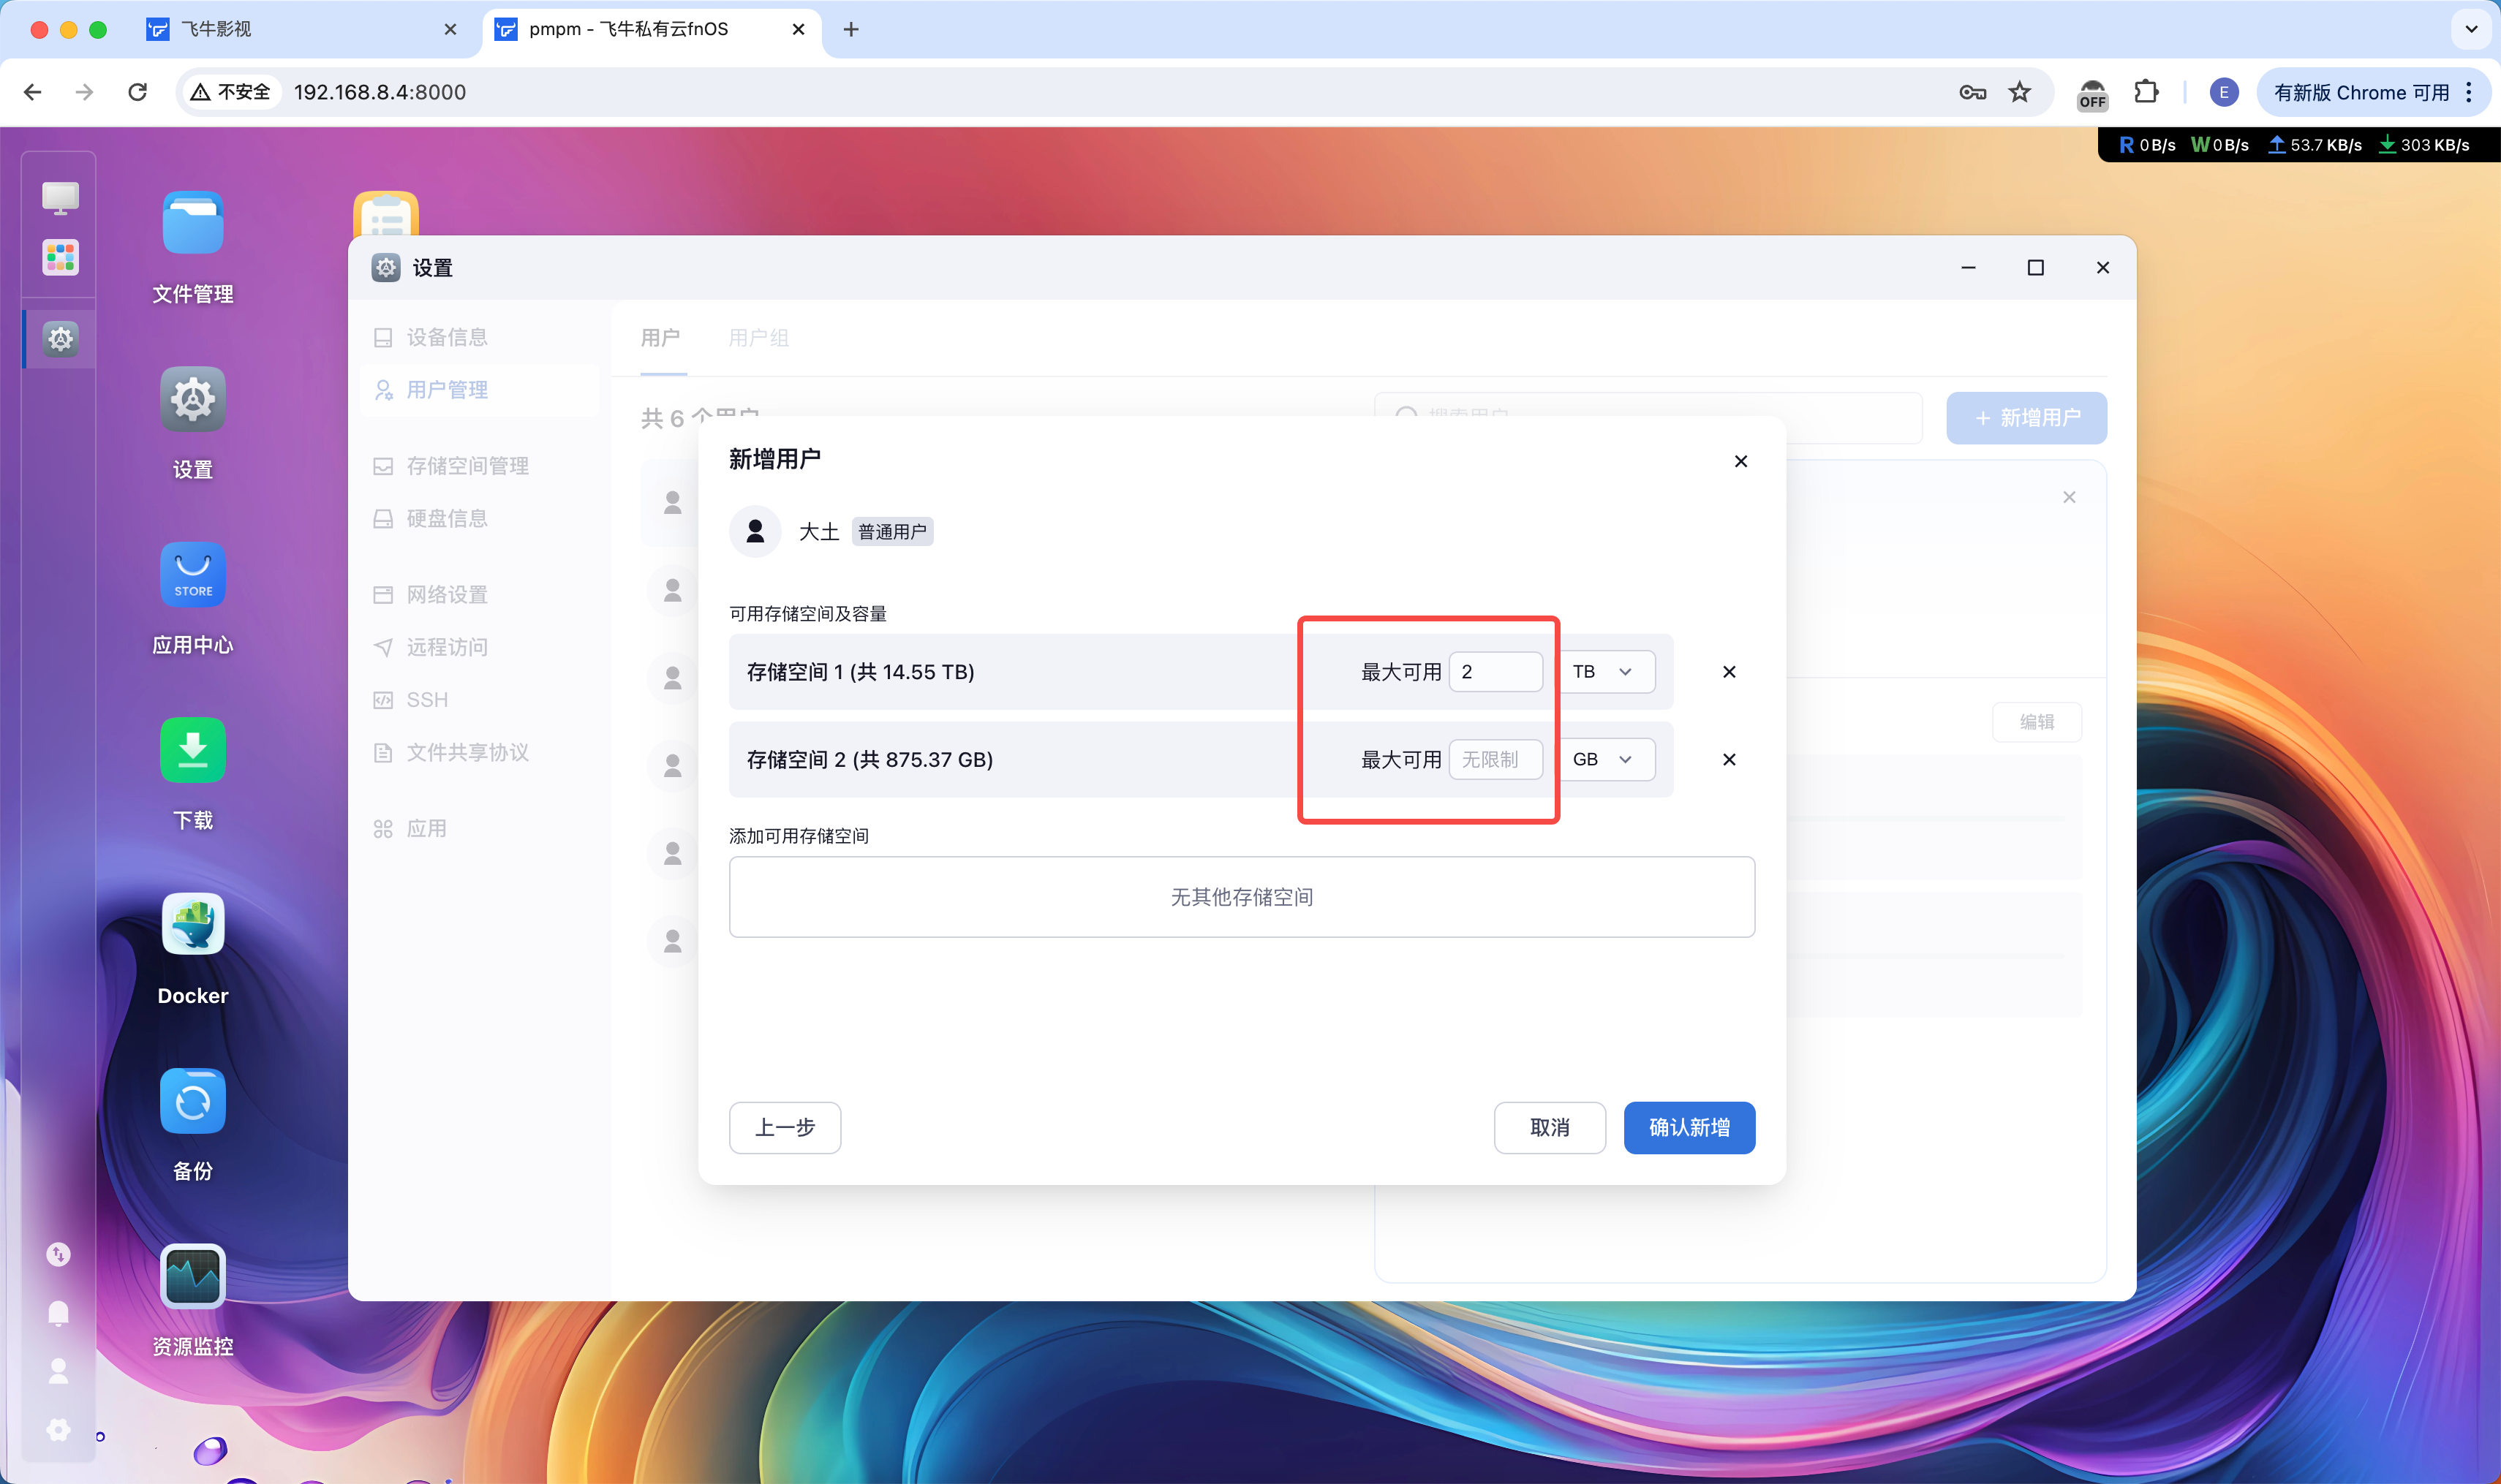Click the app grid launcher icon
Image resolution: width=2501 pixels, height=1484 pixels.
tap(60, 257)
